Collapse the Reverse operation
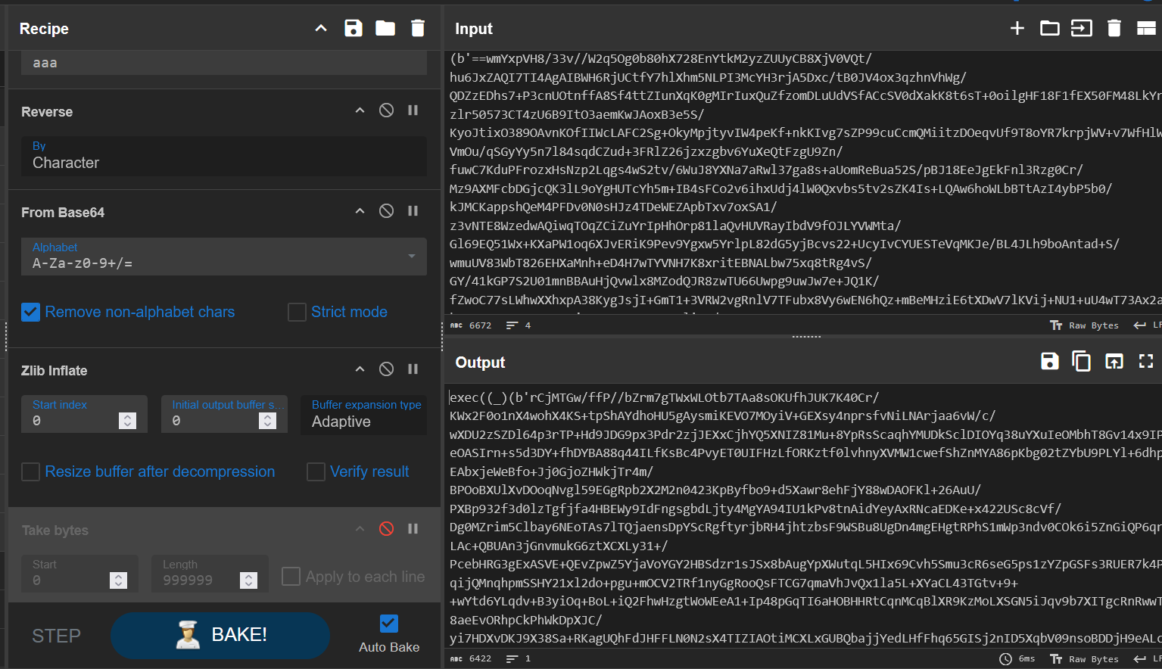 click(x=360, y=110)
